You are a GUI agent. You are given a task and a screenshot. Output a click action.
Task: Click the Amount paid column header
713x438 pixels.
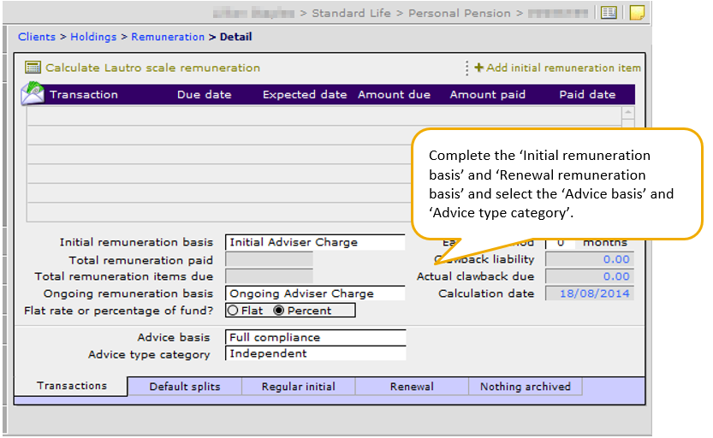coord(488,94)
